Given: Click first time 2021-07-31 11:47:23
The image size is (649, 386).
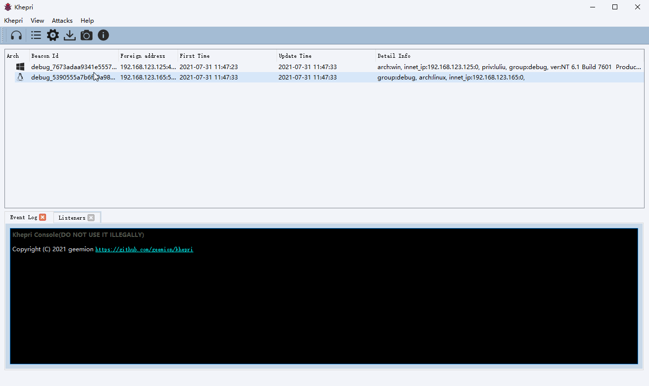Looking at the screenshot, I should (x=209, y=67).
